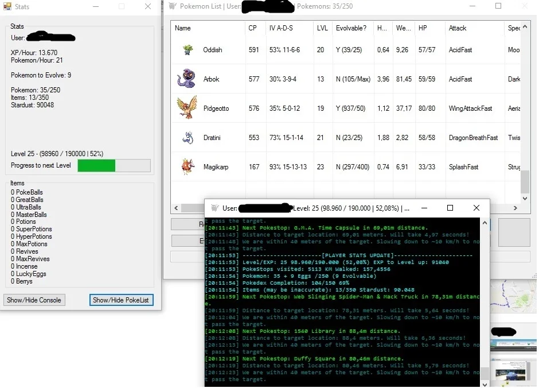Maximize the Pokemon List window
The height and width of the screenshot is (388, 539).
498,6
